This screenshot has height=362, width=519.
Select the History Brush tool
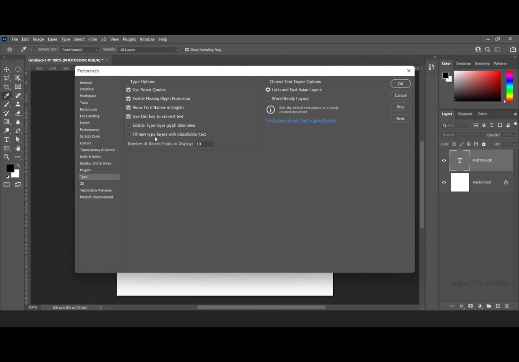(x=7, y=113)
